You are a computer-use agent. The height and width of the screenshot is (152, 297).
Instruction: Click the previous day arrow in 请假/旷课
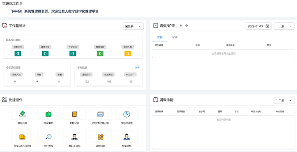[181, 25]
